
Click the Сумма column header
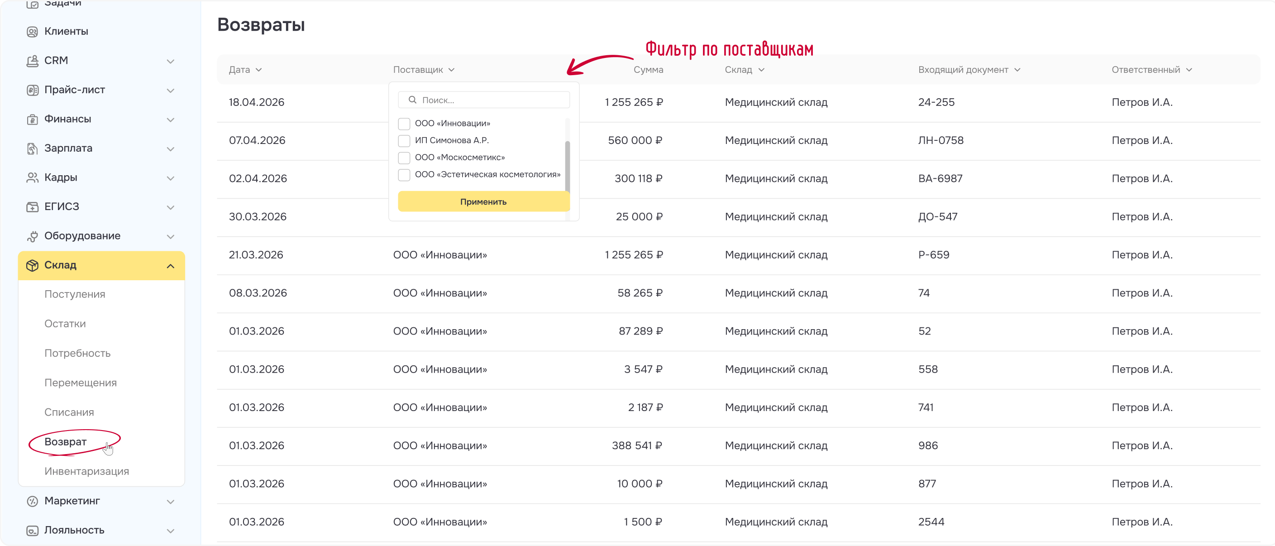[648, 70]
